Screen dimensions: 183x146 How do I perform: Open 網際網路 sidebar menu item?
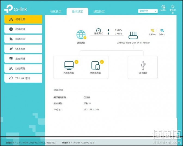(x=23, y=29)
